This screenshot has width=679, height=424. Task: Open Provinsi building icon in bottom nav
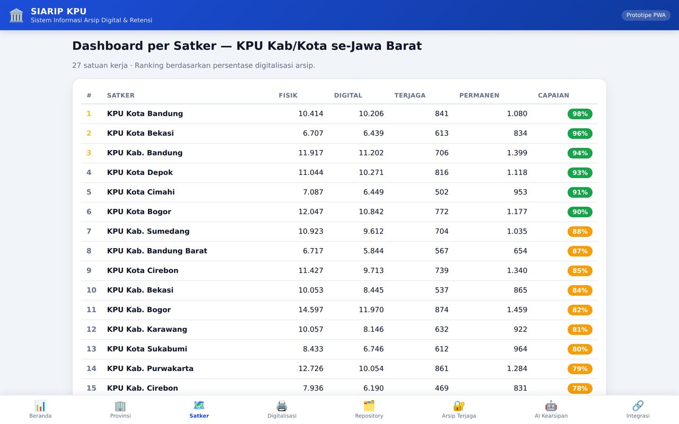120,406
